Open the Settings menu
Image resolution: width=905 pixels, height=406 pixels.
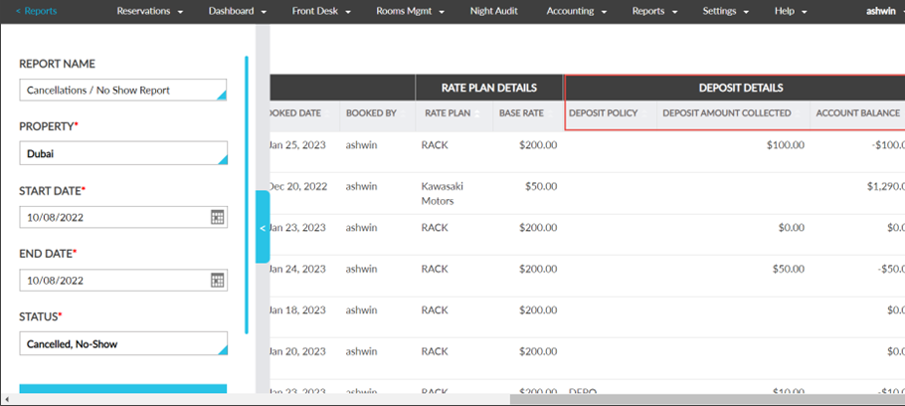(x=726, y=11)
